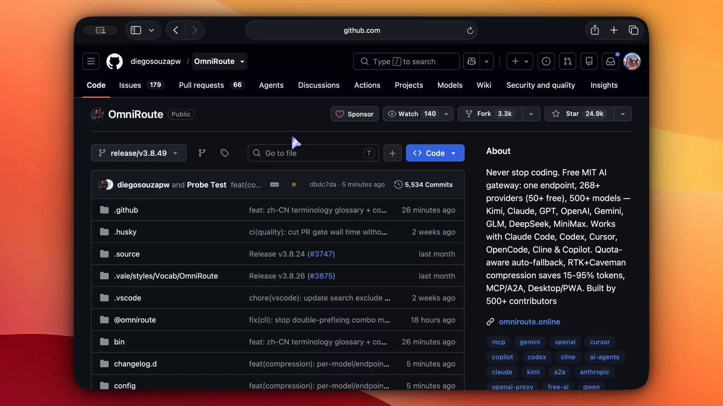Reload the github.com page
The height and width of the screenshot is (406, 723).
470,31
